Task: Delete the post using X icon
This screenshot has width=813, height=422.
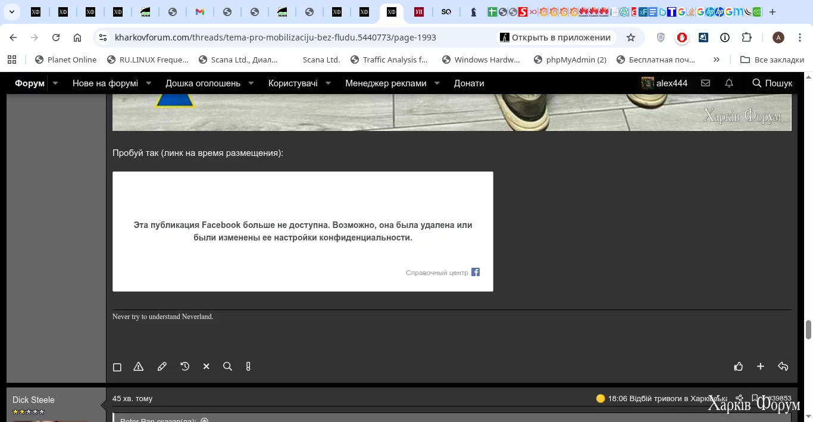Action: click(x=207, y=367)
